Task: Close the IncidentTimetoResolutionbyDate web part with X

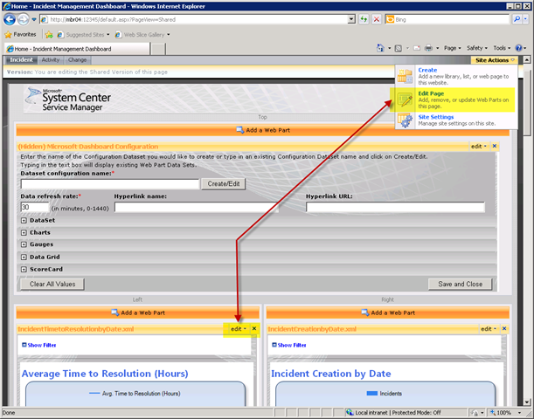Action: (254, 328)
